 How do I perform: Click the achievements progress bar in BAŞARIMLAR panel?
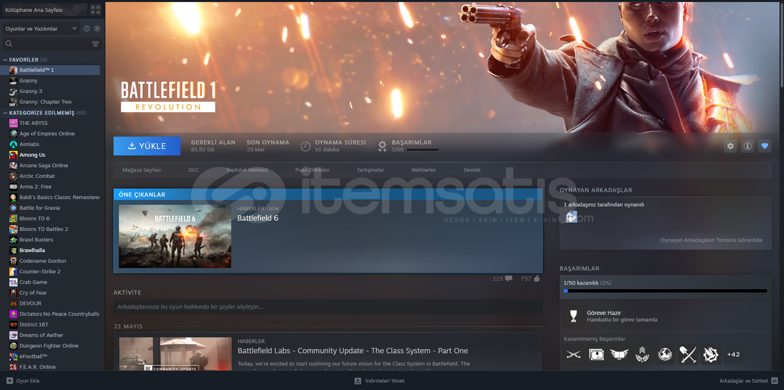coord(666,291)
